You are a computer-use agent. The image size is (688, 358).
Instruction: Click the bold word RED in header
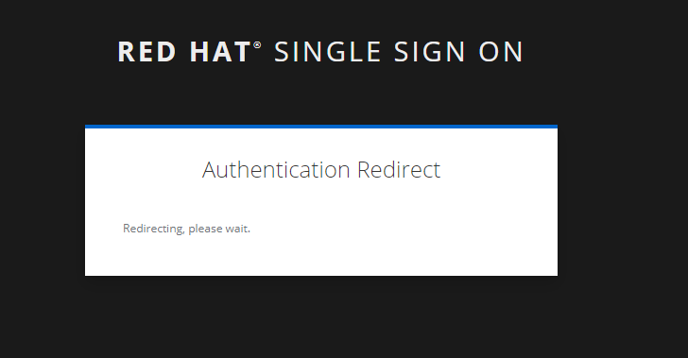click(146, 52)
